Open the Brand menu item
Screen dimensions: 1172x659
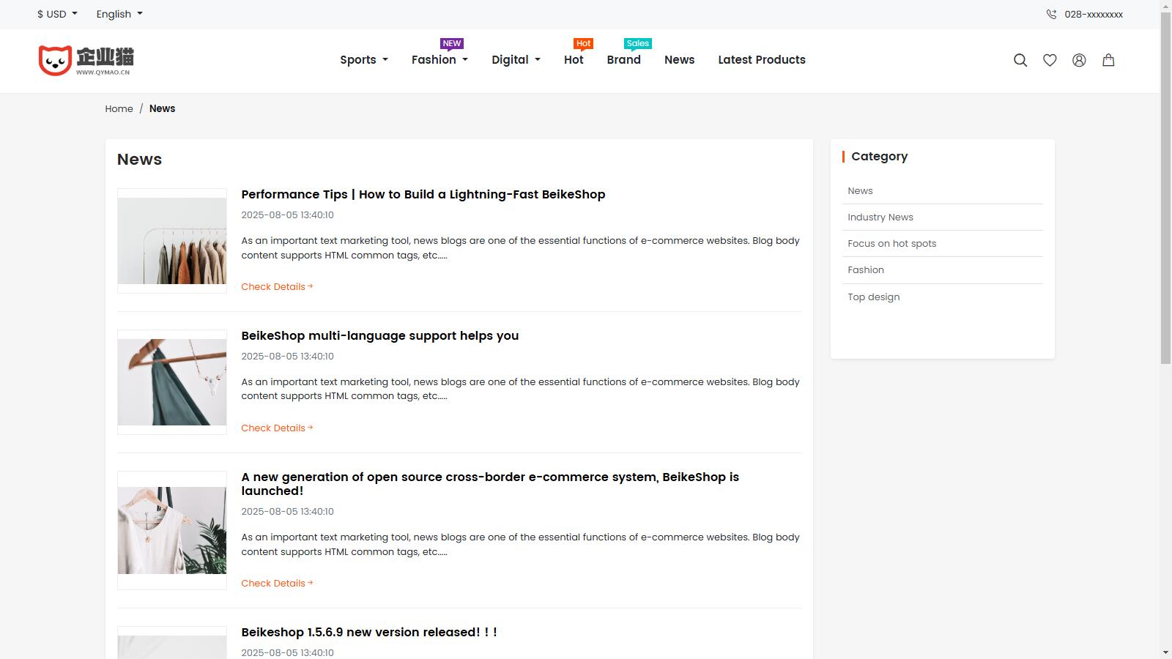point(623,60)
